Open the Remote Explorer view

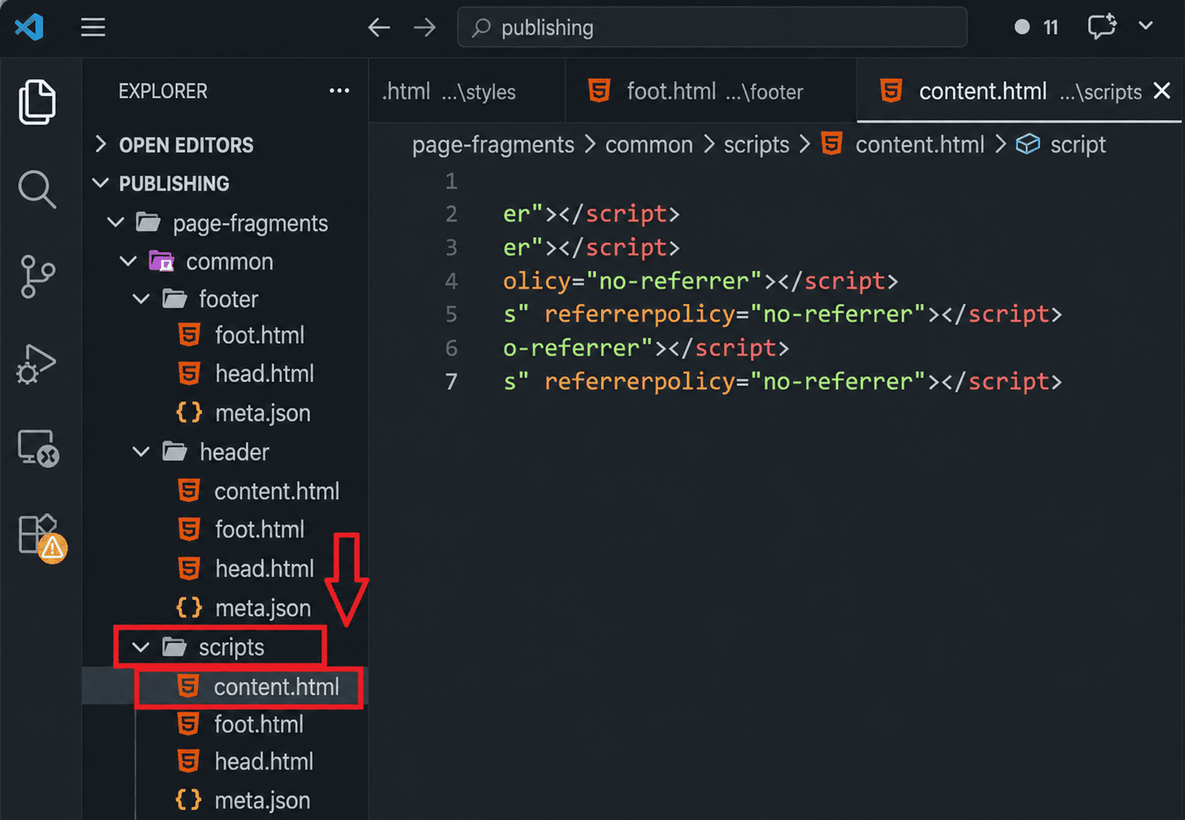38,449
